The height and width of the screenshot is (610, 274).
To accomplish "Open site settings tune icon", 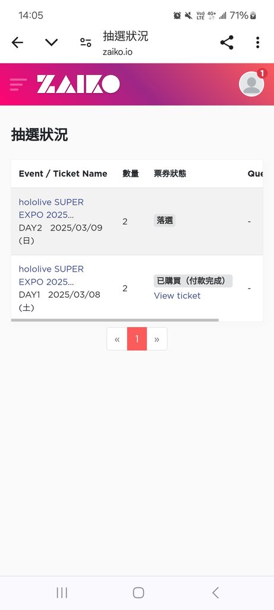I will pyautogui.click(x=86, y=42).
